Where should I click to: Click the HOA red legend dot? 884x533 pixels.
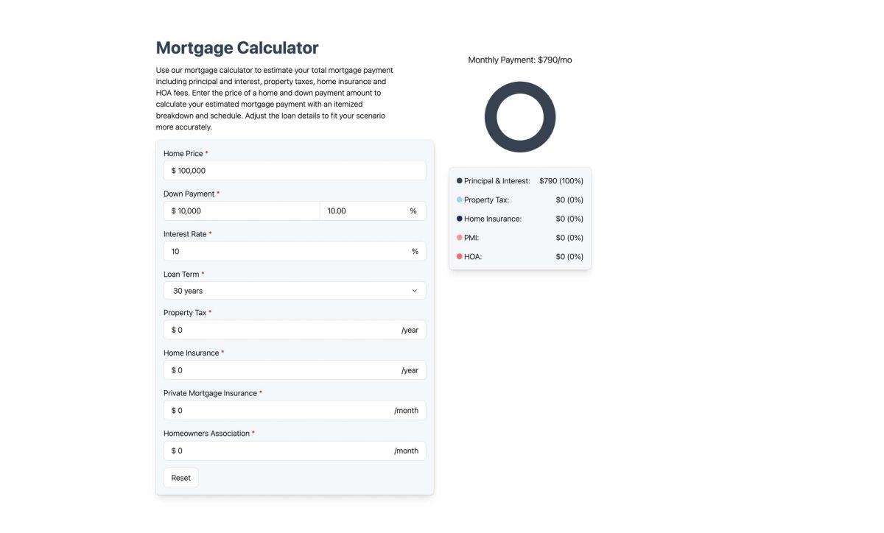click(x=460, y=256)
